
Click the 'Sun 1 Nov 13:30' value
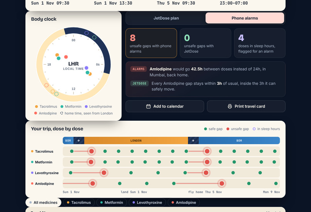(113, 3)
